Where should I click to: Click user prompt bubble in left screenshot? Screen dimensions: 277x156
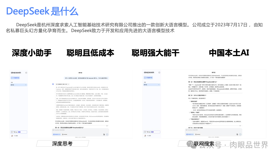(x=86, y=78)
